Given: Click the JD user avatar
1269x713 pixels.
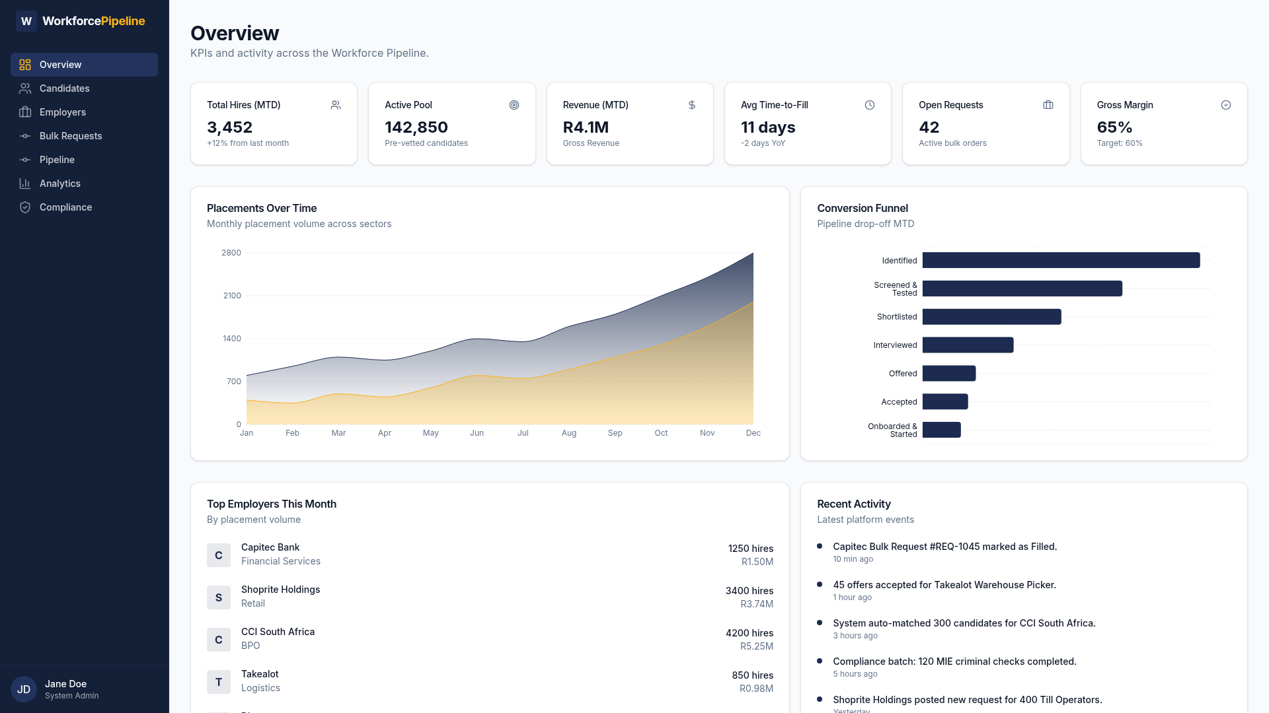Looking at the screenshot, I should coord(24,689).
